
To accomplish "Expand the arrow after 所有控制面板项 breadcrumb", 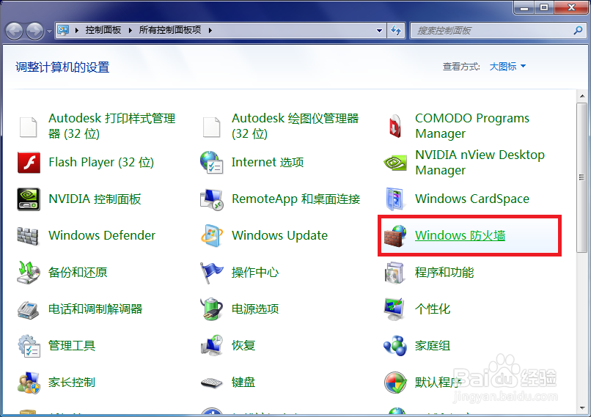I will [x=210, y=30].
